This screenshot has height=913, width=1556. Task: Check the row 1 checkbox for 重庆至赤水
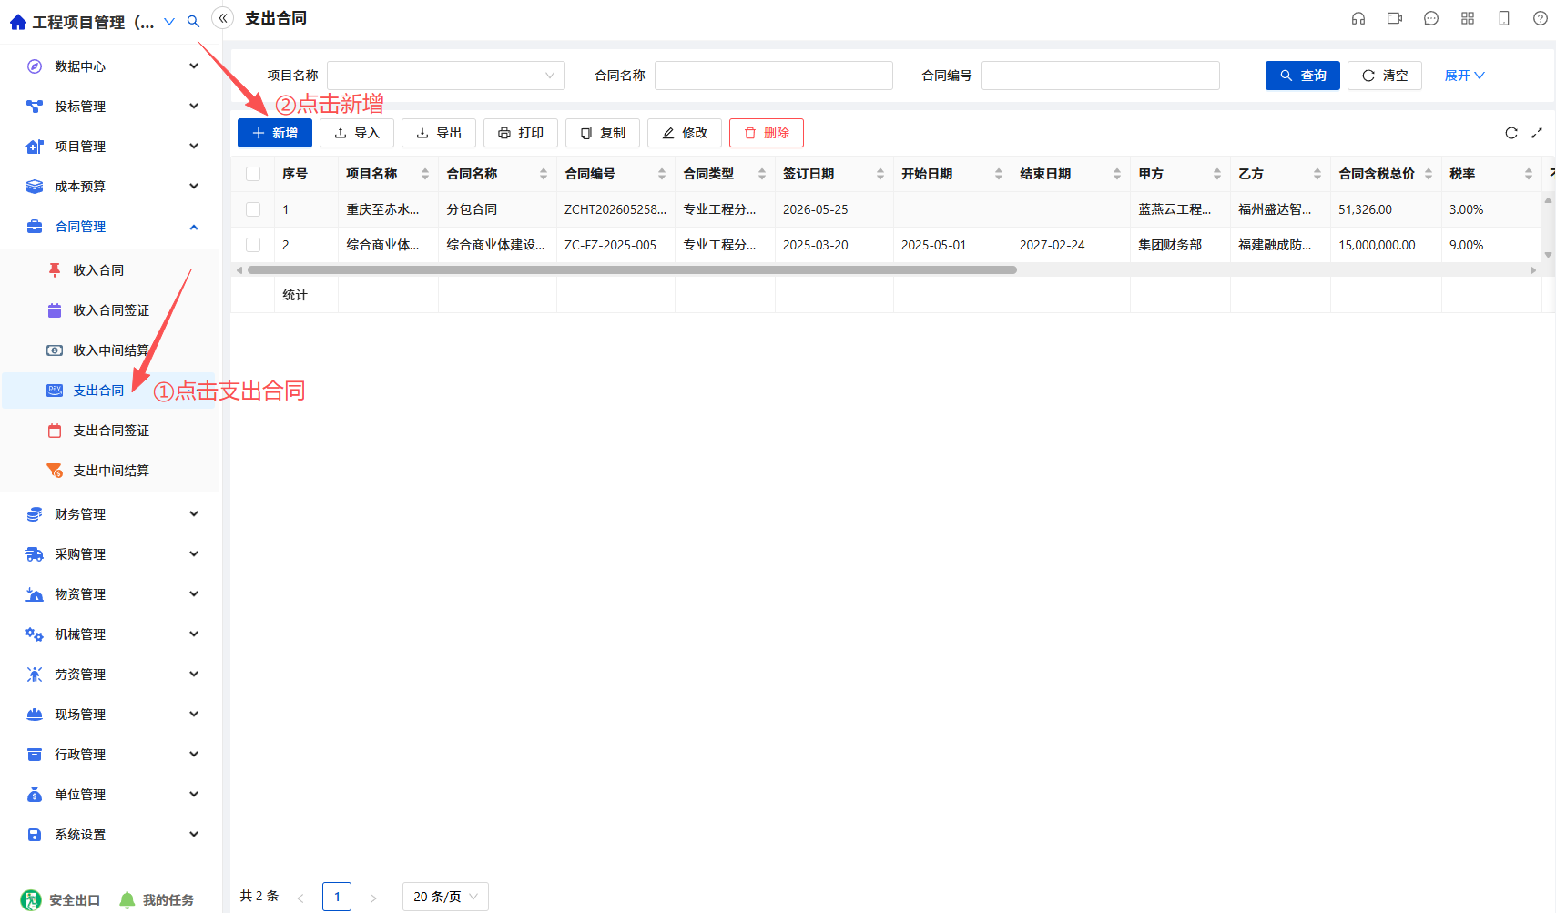coord(253,209)
